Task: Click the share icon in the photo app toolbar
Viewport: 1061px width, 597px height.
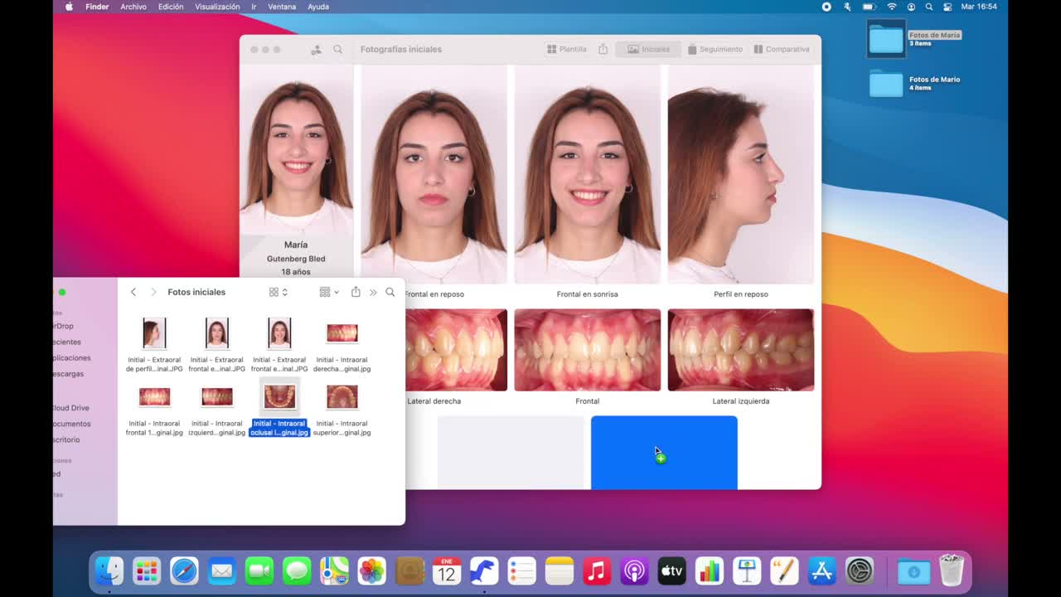Action: [603, 49]
